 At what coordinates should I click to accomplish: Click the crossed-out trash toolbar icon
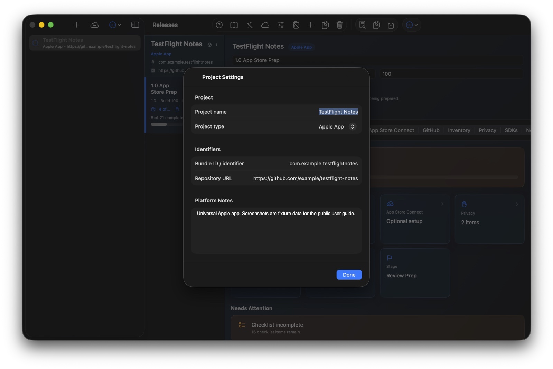(x=296, y=25)
